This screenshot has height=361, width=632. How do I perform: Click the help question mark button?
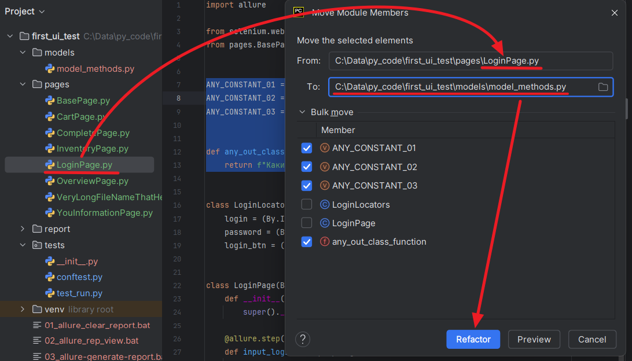point(303,340)
